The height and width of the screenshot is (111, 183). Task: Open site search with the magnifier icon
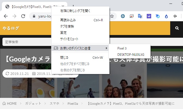(177, 28)
